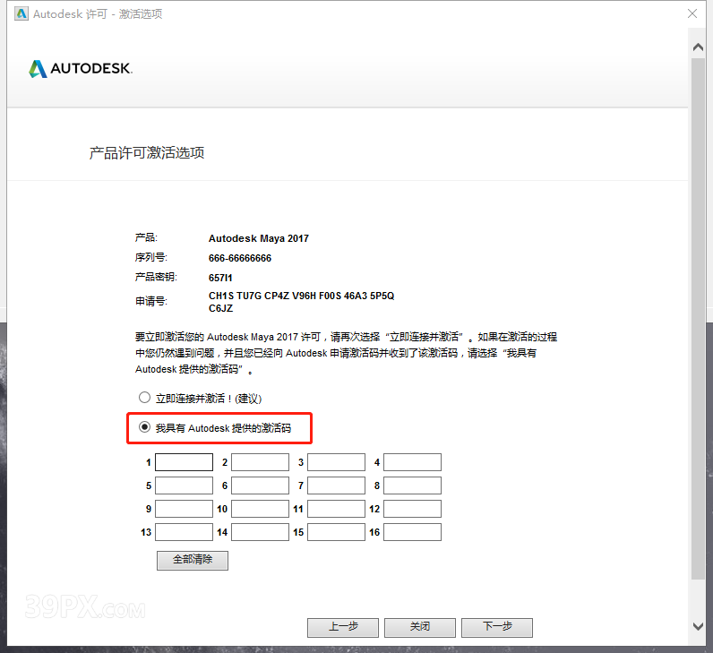Select the connect and activate now radio option

click(x=144, y=398)
